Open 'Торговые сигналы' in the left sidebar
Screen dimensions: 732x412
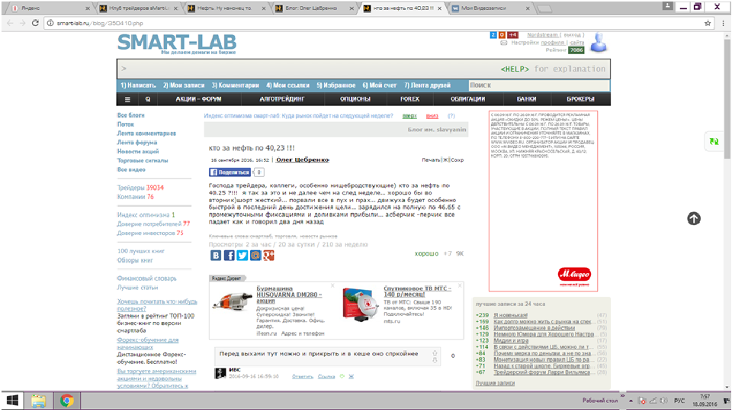pyautogui.click(x=143, y=161)
